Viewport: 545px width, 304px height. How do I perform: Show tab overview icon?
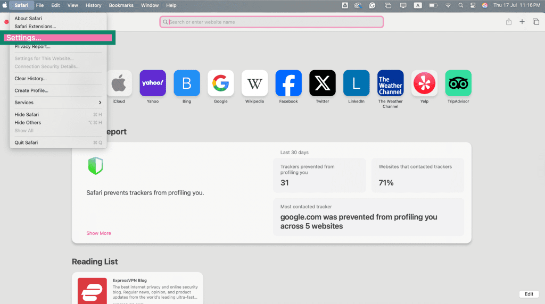point(535,22)
